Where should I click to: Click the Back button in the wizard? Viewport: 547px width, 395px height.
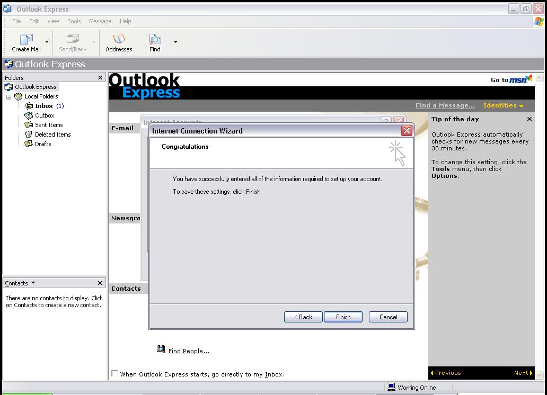coord(303,317)
